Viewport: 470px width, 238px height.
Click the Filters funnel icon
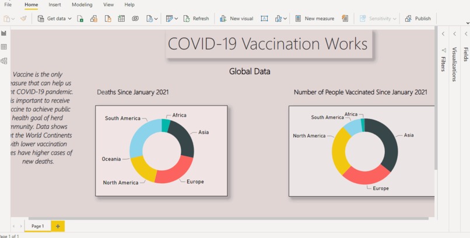click(444, 50)
